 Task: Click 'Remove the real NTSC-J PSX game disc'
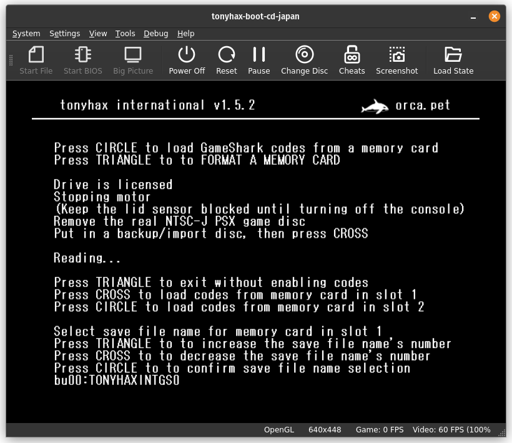179,221
